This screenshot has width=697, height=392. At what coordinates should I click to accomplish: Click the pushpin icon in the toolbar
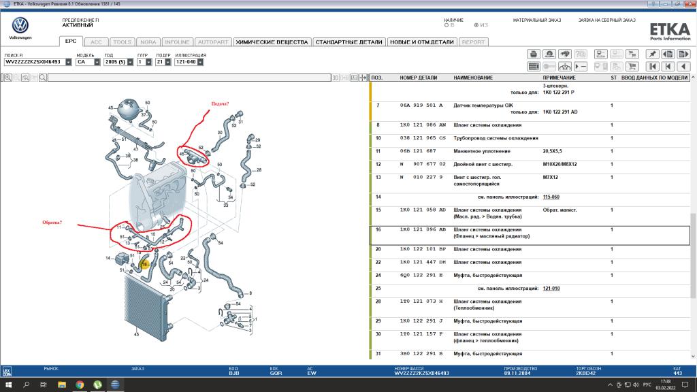tap(652, 54)
